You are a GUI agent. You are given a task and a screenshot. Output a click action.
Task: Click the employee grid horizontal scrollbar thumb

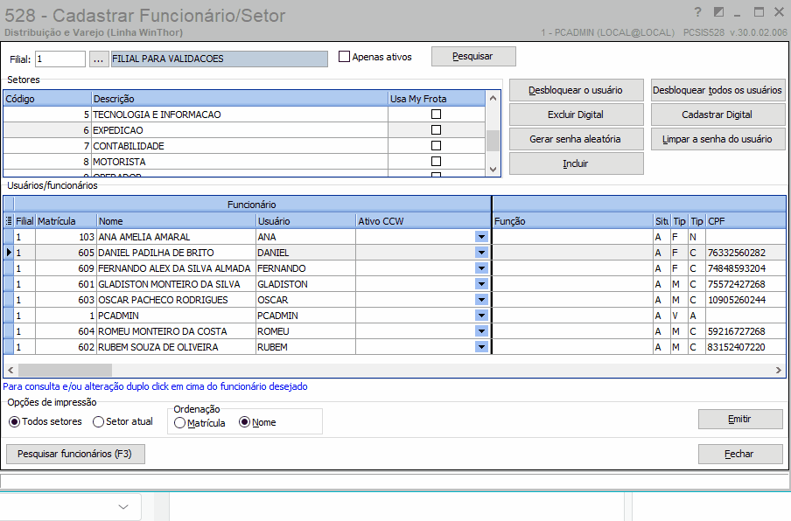click(65, 370)
